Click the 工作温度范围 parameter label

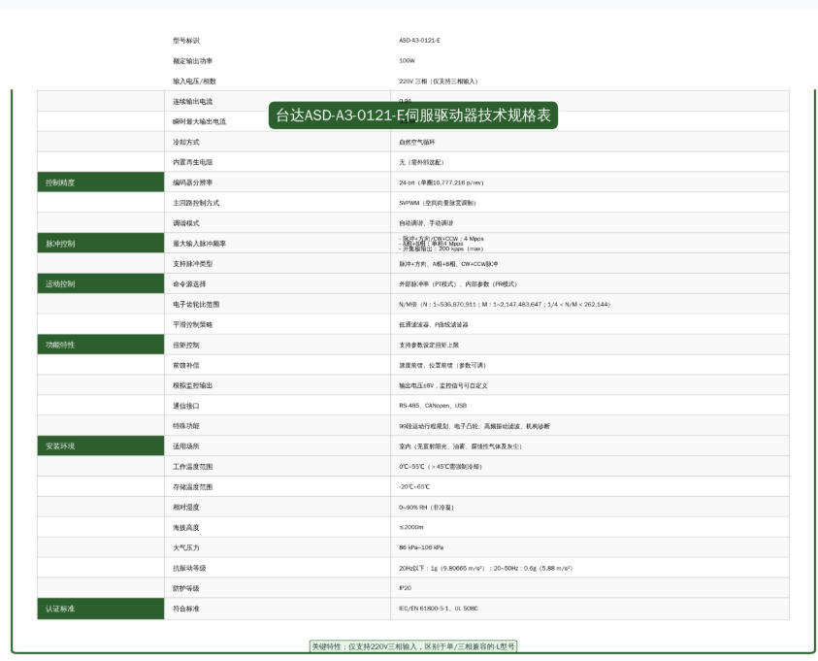click(192, 467)
